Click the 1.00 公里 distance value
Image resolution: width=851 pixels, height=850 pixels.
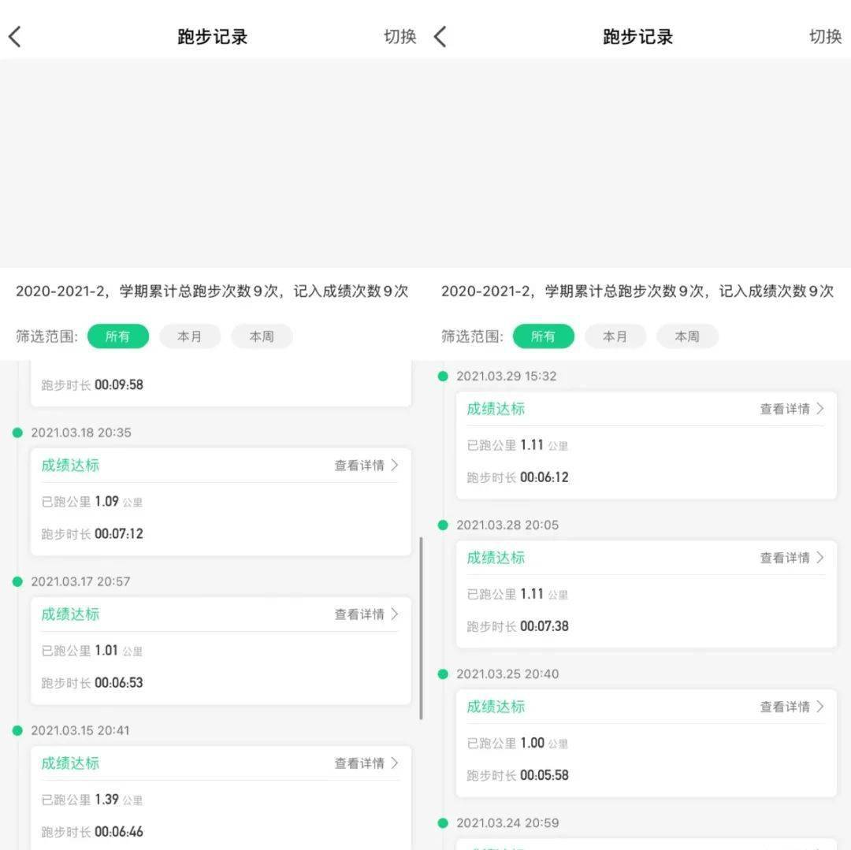(544, 743)
